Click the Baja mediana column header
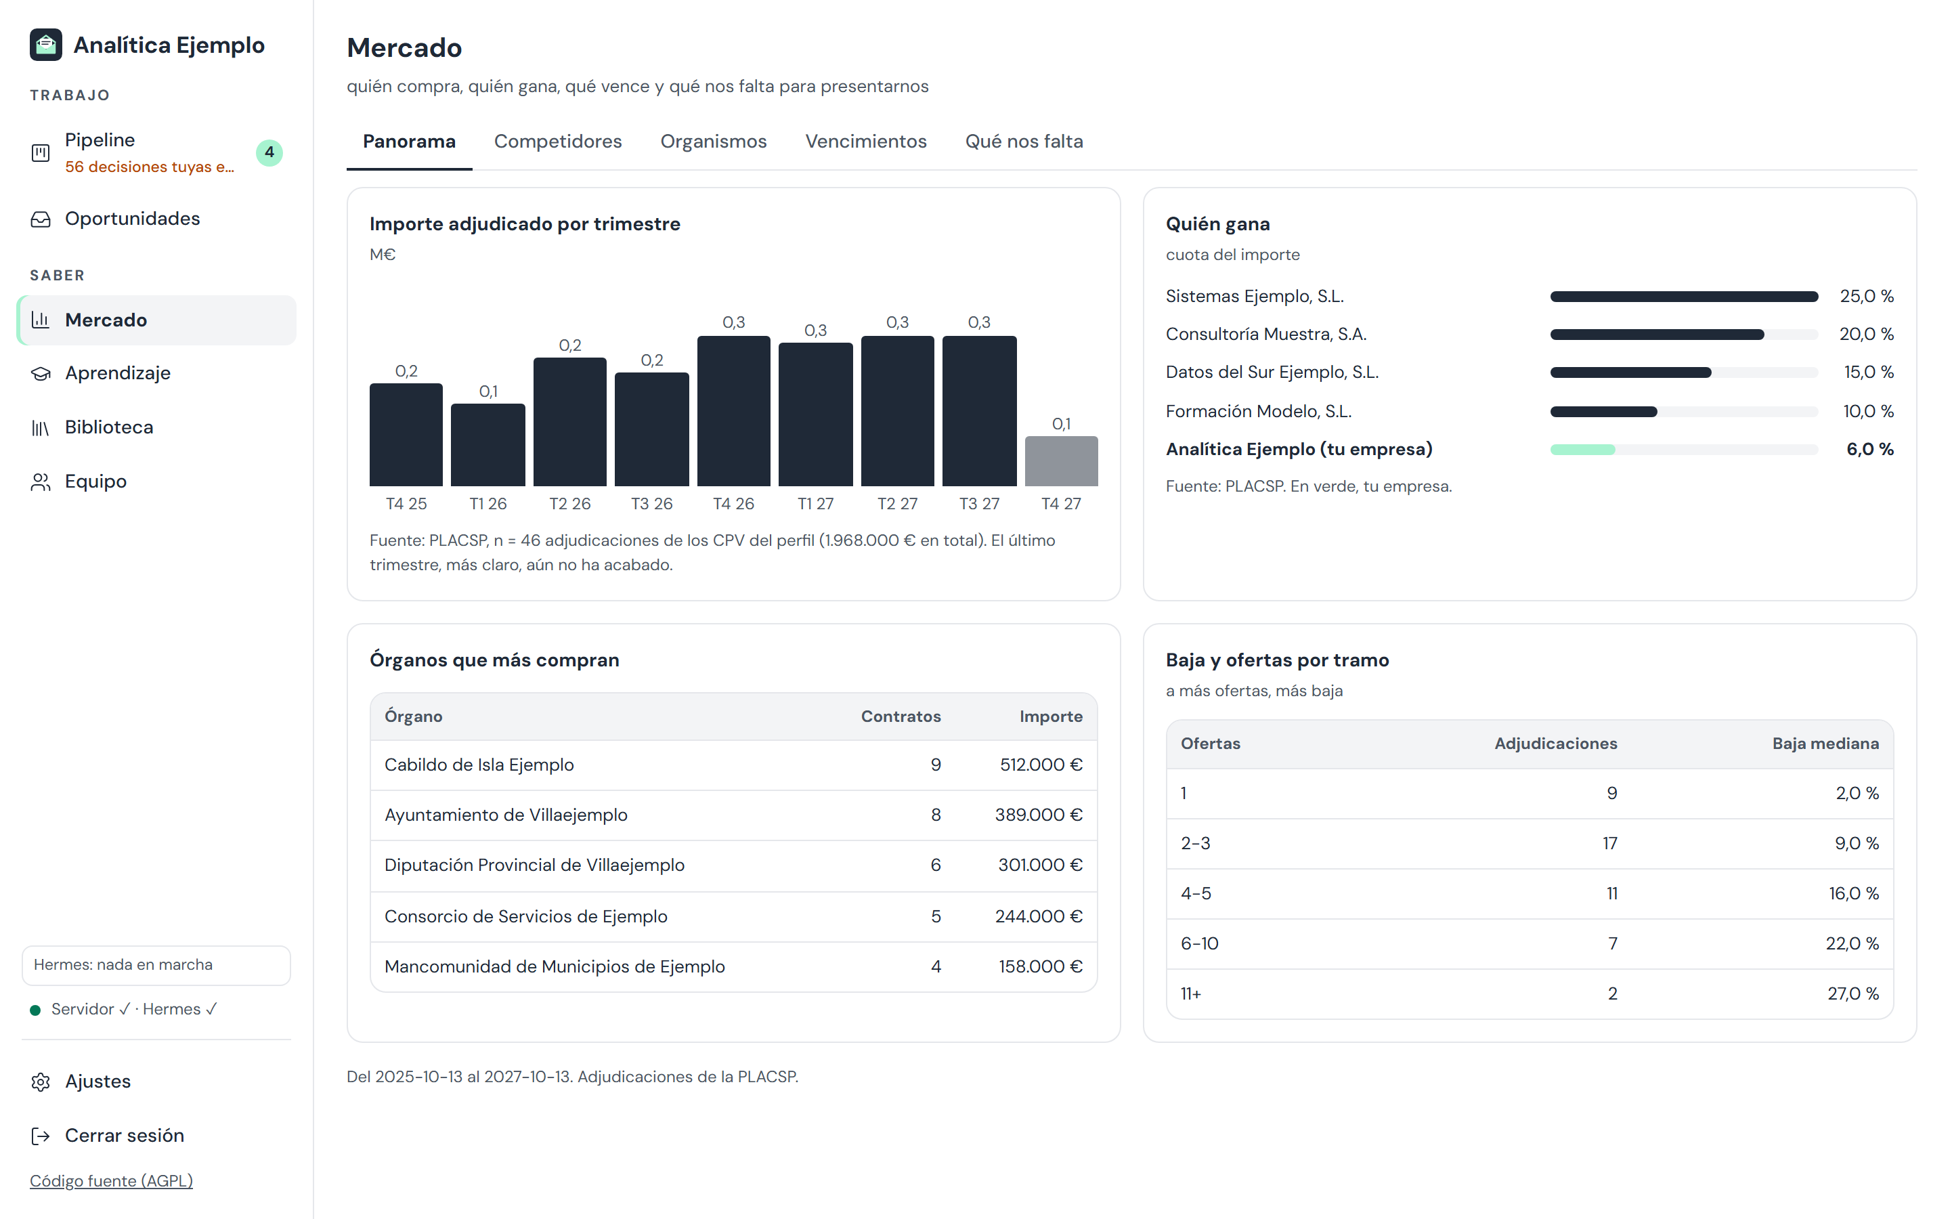The image size is (1950, 1219). point(1825,744)
